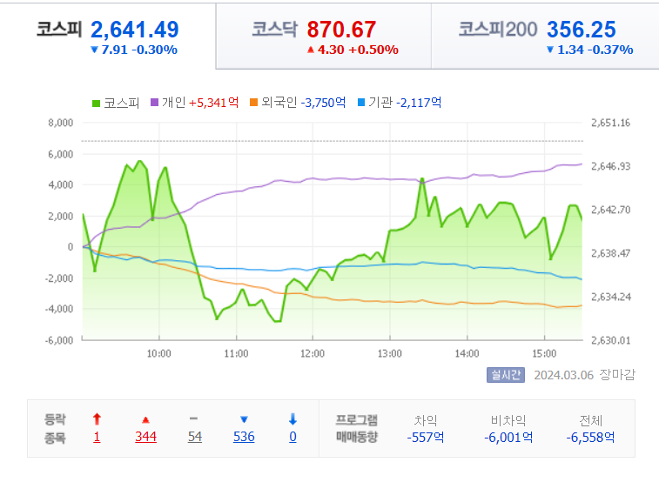Viewport: 659px width, 482px height.
Task: Click the 실시간 badge below the chart
Action: [x=506, y=375]
